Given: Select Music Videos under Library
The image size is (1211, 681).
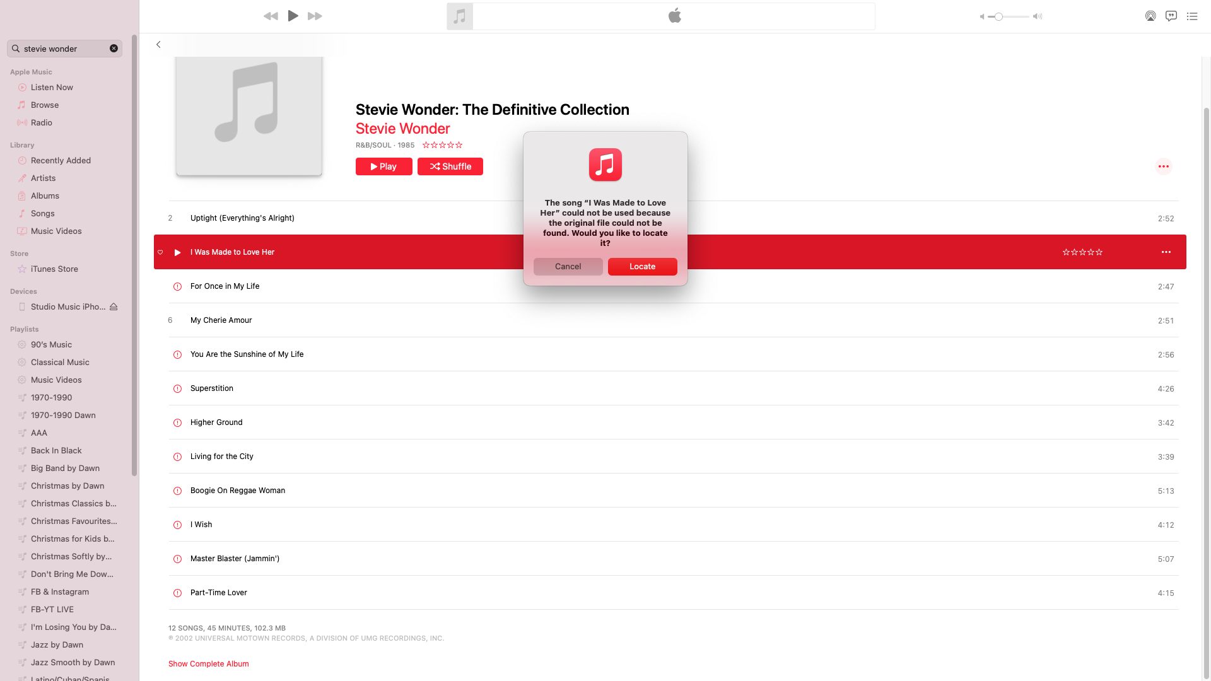Looking at the screenshot, I should (x=56, y=231).
